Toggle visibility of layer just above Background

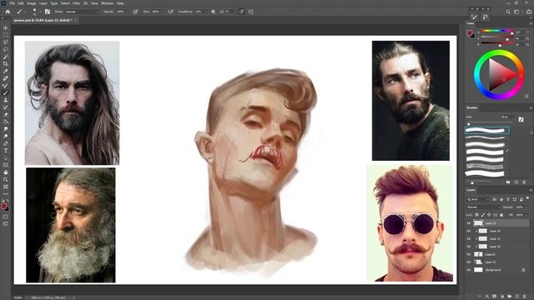[x=469, y=262]
